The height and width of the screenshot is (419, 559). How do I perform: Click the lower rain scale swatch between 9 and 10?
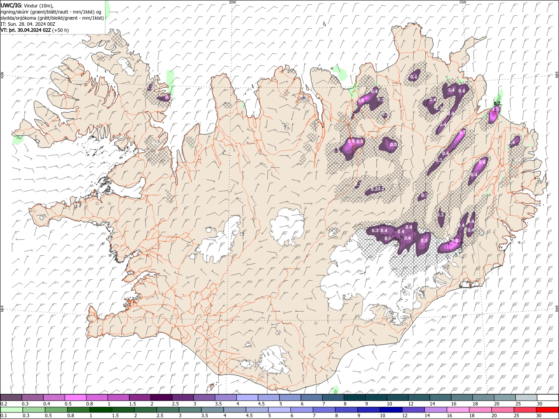pos(368,410)
